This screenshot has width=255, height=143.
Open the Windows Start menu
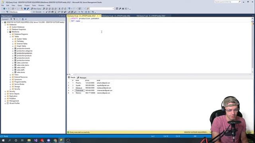tap(3, 140)
